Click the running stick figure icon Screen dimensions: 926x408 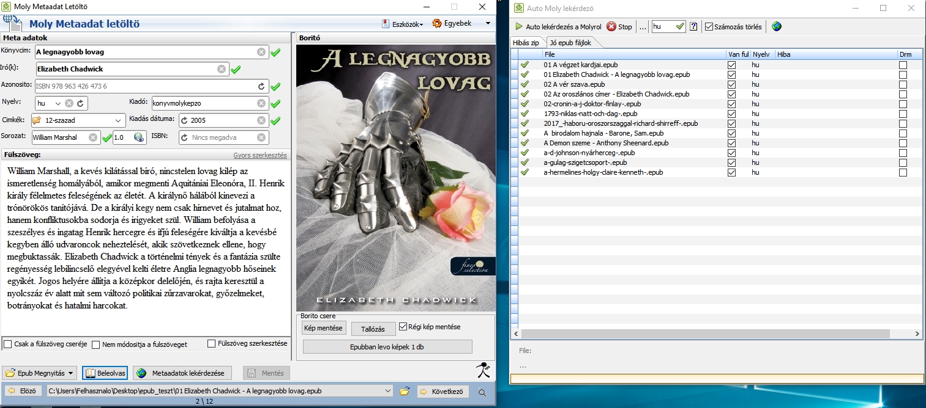point(484,370)
